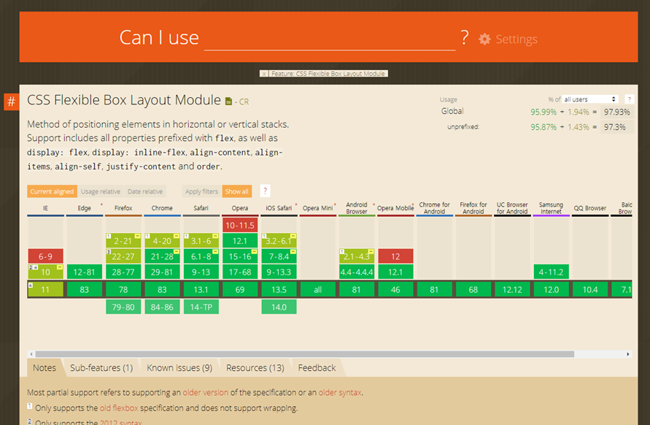Click scrollbar left arrow
Screen dimensions: 650x425
pyautogui.click(x=31, y=354)
